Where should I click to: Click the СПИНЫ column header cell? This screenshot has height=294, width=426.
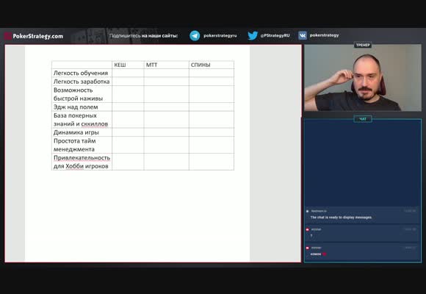tap(212, 65)
